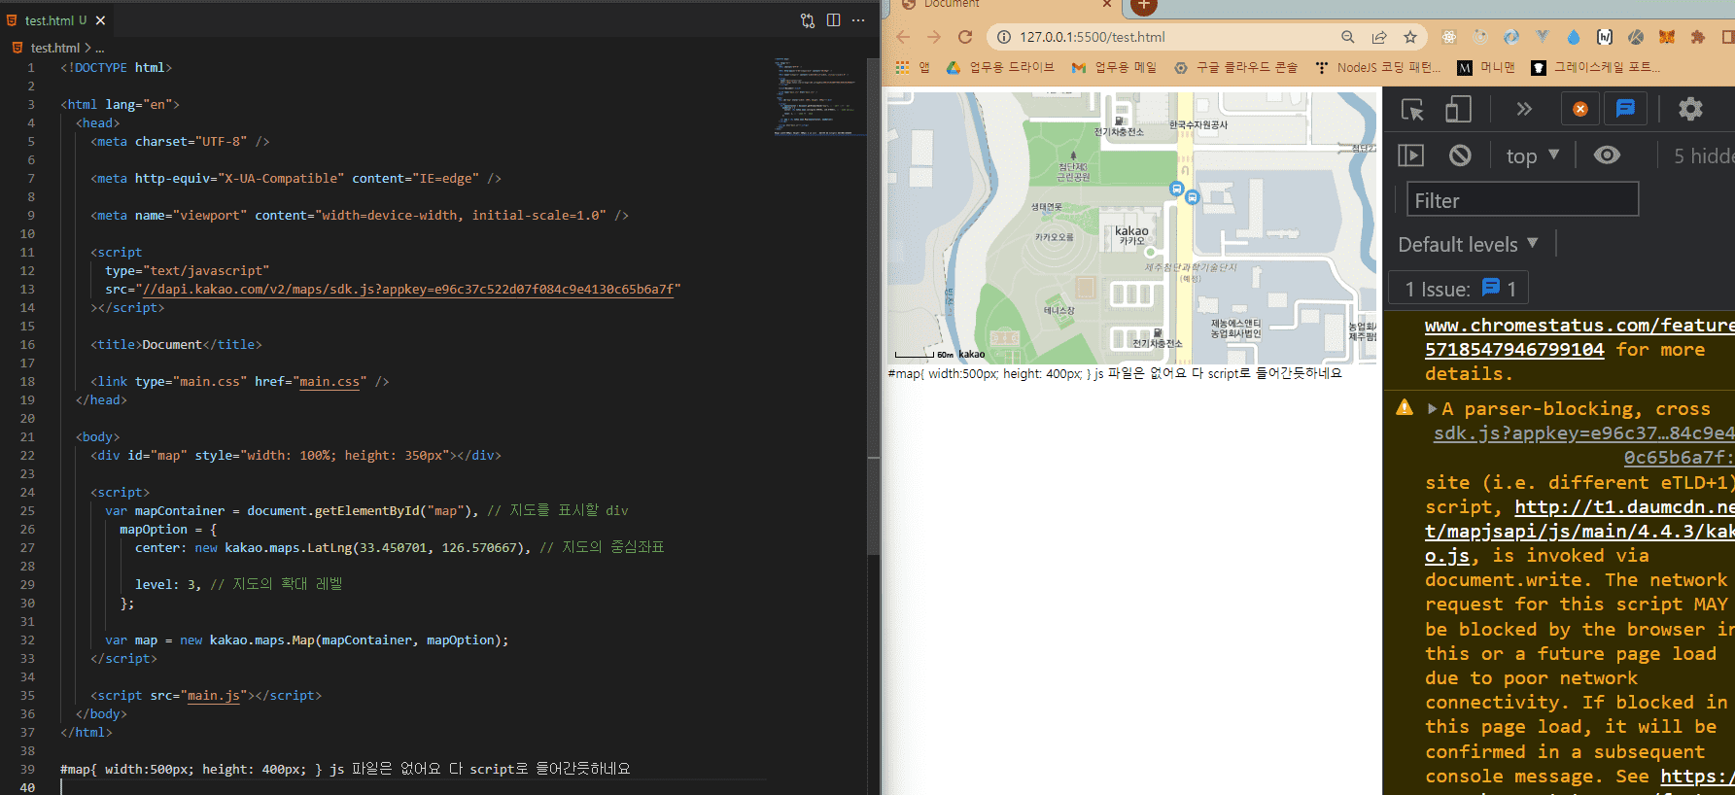Screen dimensions: 1735x795
Task: Click the side panel icon in Chrome toolbar
Action: tap(1727, 37)
